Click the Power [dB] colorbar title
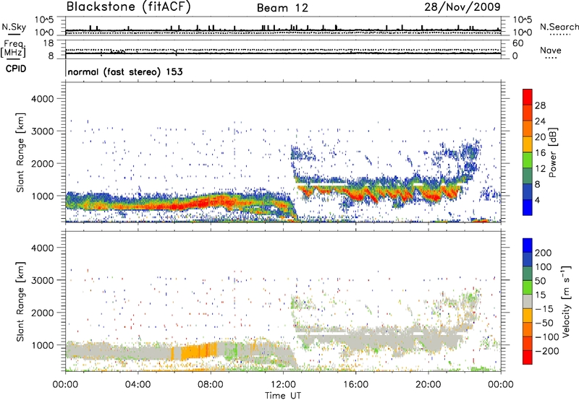The height and width of the screenshot is (400, 579). tap(552, 152)
